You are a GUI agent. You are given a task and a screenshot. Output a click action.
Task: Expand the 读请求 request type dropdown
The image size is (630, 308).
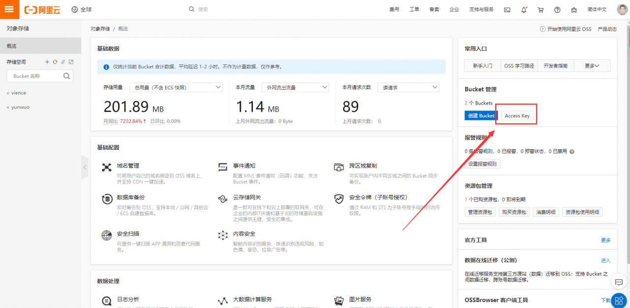coord(408,87)
